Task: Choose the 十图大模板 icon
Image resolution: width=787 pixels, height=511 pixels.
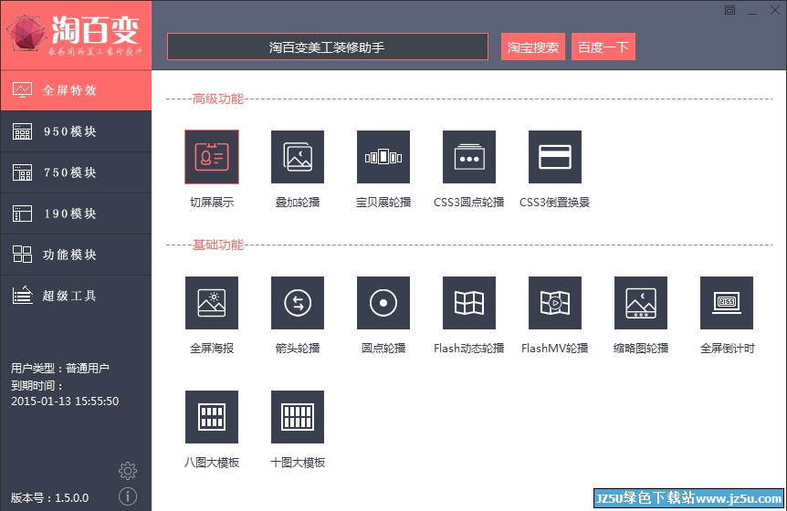Action: (x=298, y=417)
